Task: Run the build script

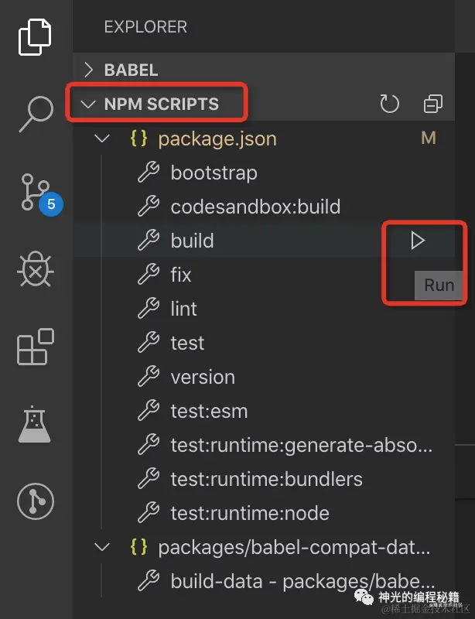Action: tap(418, 241)
